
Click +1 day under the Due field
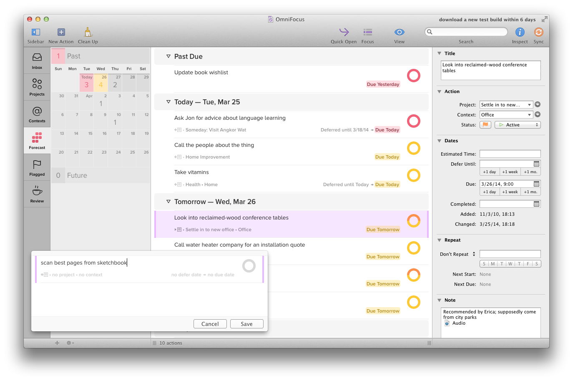coord(490,192)
